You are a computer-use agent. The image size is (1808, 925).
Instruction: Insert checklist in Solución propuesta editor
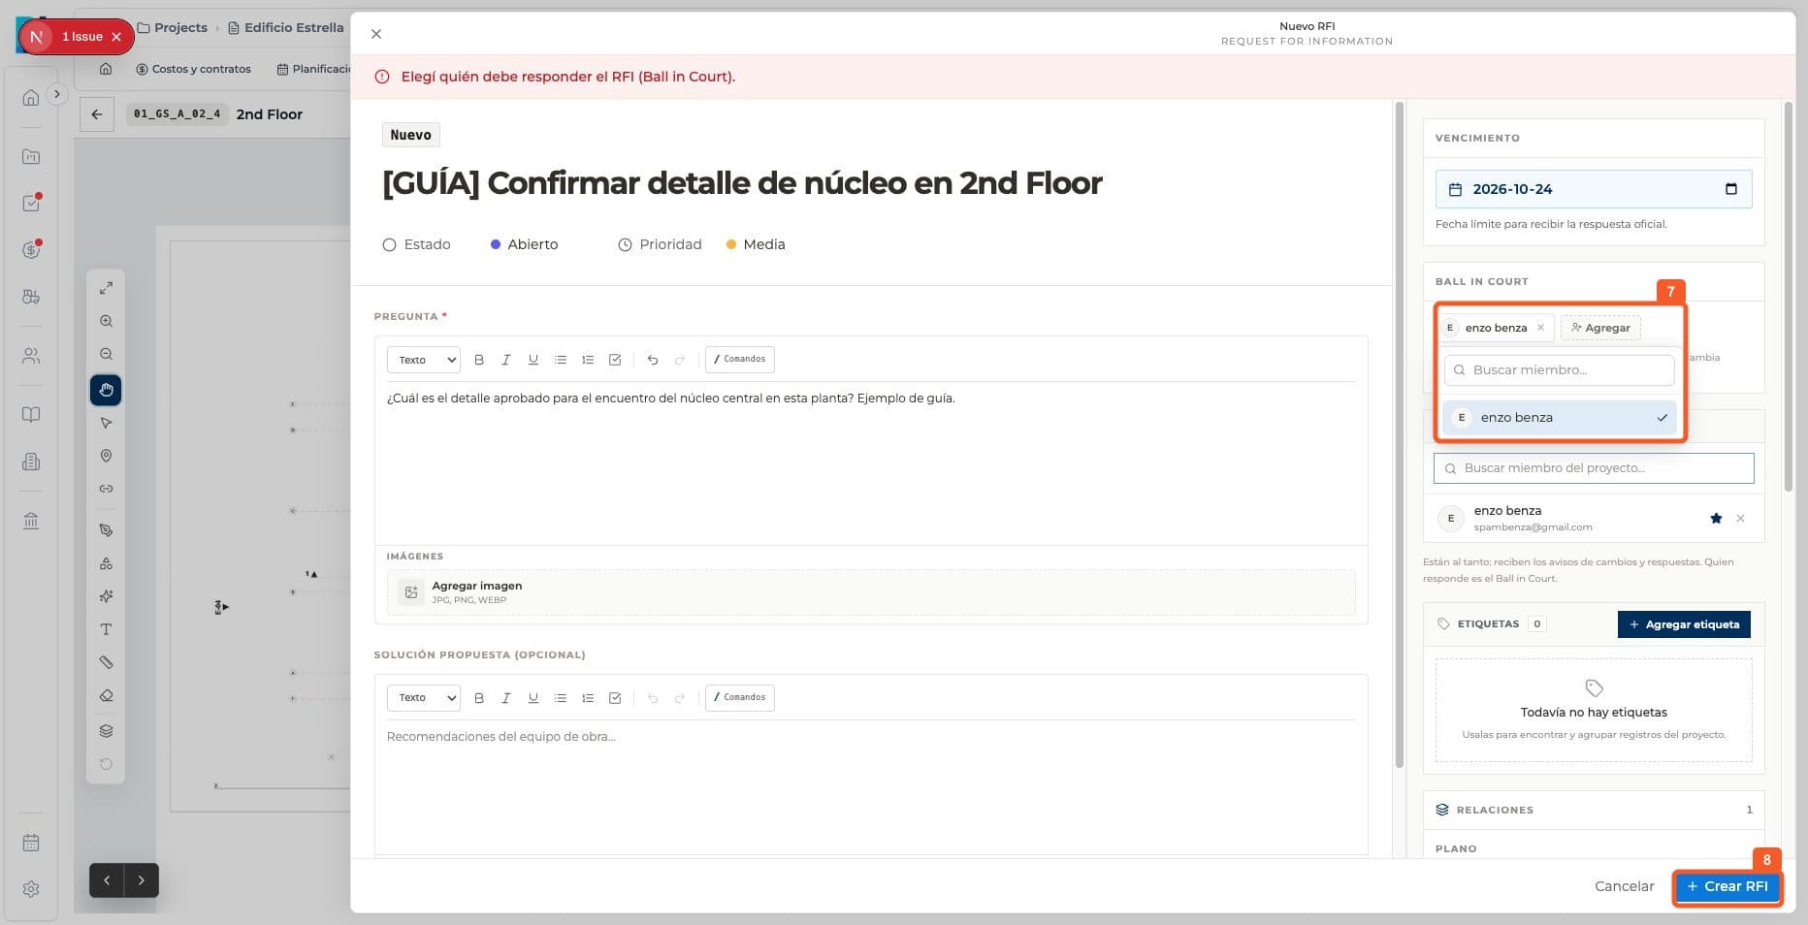pos(614,698)
